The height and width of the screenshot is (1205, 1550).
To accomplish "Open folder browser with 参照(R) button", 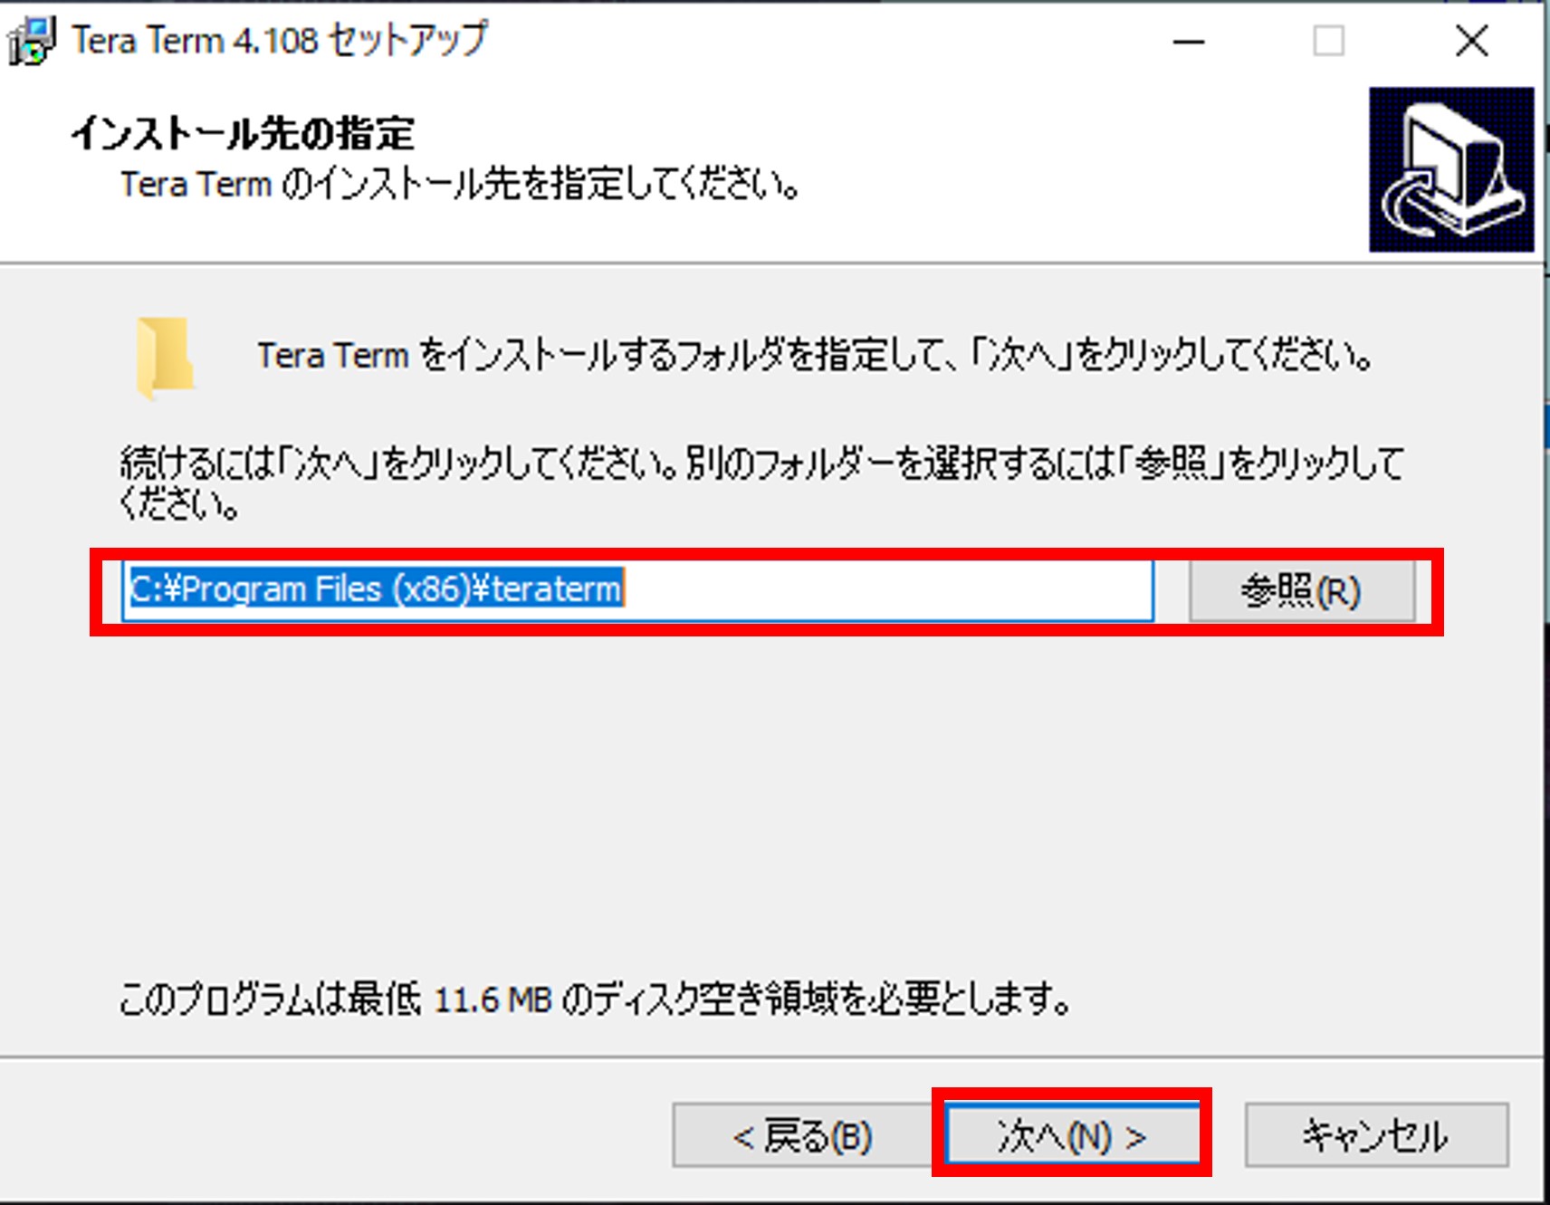I will point(1301,591).
